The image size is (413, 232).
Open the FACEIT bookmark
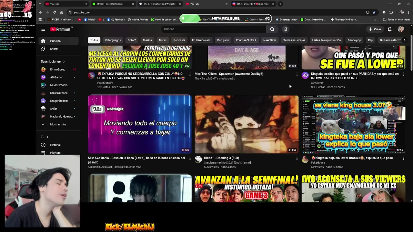[x=60, y=19]
